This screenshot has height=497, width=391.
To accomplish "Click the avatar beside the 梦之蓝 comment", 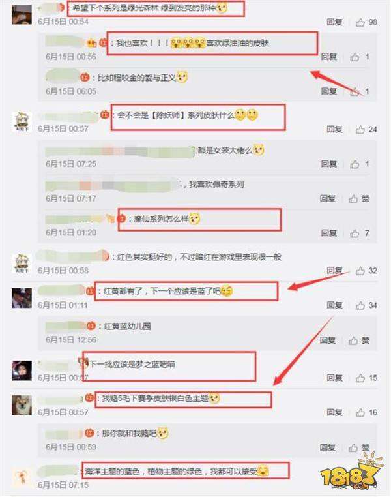I will tap(22, 370).
